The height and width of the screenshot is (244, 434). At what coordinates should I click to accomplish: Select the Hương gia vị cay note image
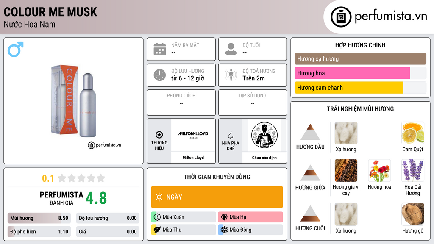click(346, 170)
